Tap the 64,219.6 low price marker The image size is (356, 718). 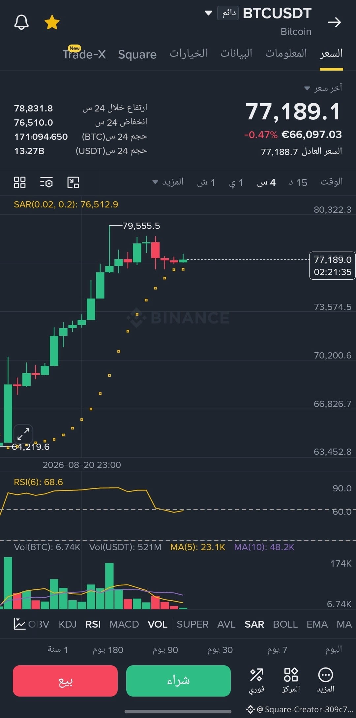click(30, 447)
